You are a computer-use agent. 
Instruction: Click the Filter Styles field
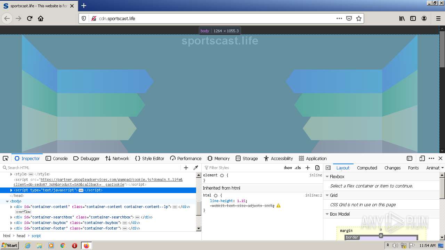tap(242, 168)
